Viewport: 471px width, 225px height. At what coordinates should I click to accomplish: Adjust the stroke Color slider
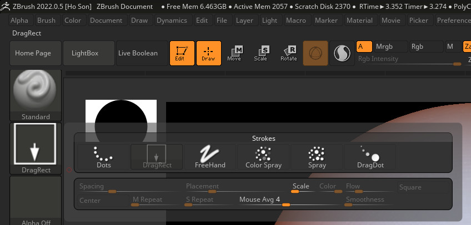(x=330, y=187)
